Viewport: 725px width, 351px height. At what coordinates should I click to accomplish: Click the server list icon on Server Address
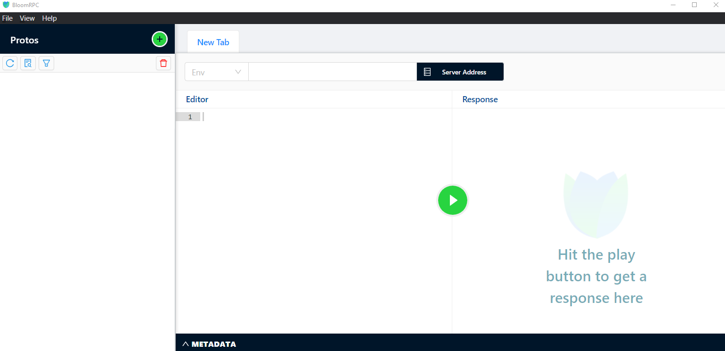pos(427,72)
